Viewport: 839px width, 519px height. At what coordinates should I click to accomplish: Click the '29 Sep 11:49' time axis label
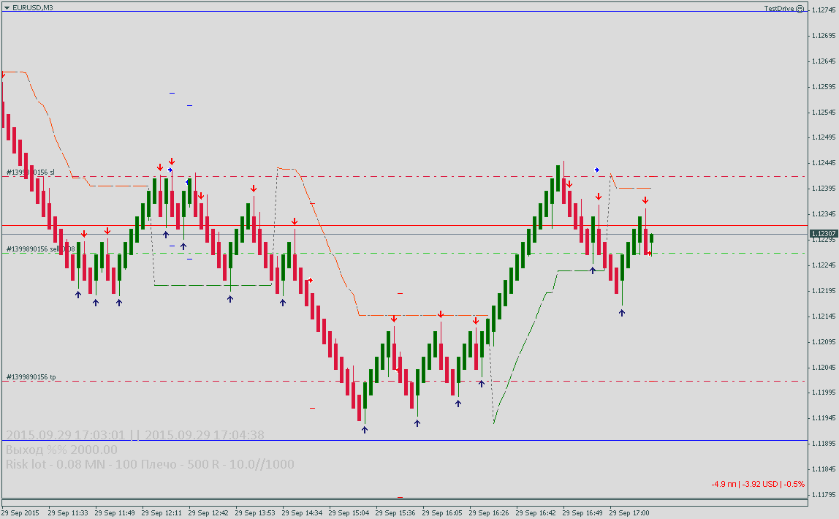pos(115,513)
